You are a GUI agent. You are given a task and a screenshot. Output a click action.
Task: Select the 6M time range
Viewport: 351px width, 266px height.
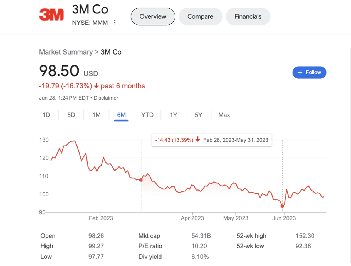coord(121,115)
